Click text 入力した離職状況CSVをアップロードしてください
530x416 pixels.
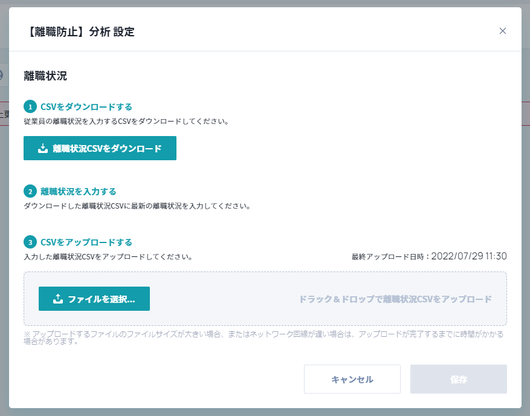[x=108, y=257]
